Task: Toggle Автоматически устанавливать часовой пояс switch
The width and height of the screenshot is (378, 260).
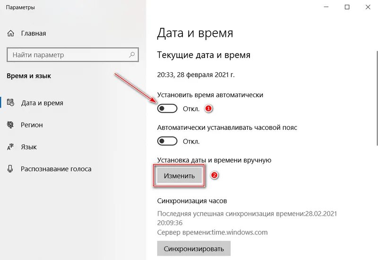Action: (167, 141)
